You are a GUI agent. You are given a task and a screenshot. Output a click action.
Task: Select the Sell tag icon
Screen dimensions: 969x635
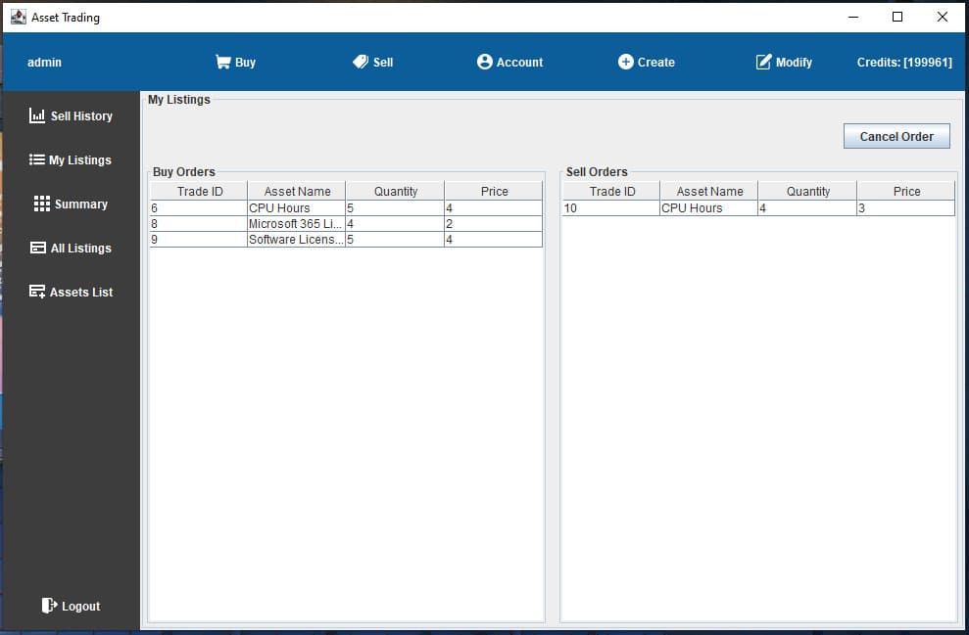click(362, 62)
